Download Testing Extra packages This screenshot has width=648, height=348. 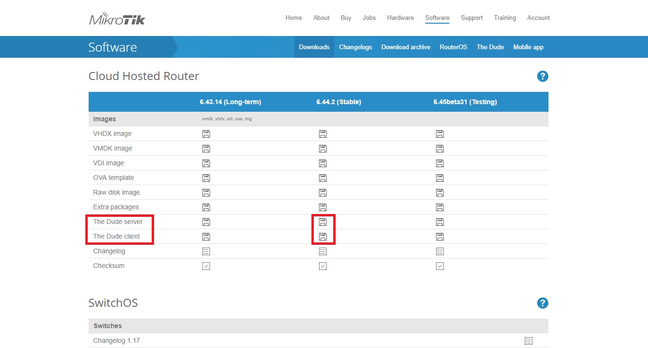click(x=440, y=207)
